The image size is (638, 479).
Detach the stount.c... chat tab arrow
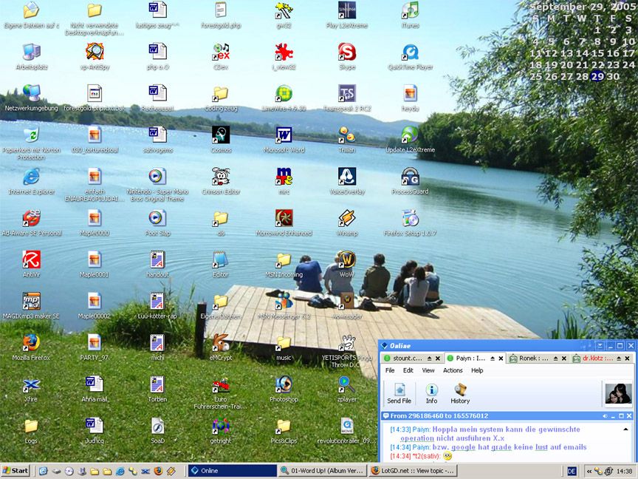429,359
